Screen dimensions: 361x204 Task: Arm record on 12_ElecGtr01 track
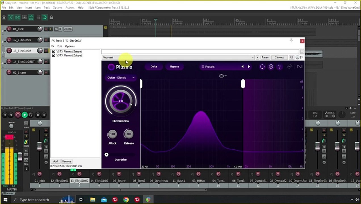coord(9,40)
